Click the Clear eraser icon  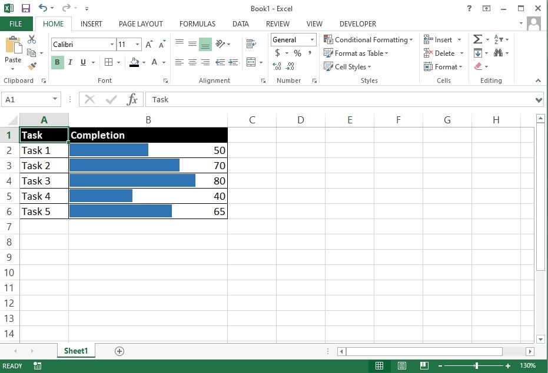[x=478, y=66]
